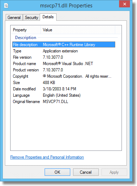Open the Security tab
The image size is (137, 186).
point(31,18)
